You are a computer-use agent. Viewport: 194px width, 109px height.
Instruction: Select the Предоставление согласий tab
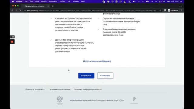(x=35, y=6)
